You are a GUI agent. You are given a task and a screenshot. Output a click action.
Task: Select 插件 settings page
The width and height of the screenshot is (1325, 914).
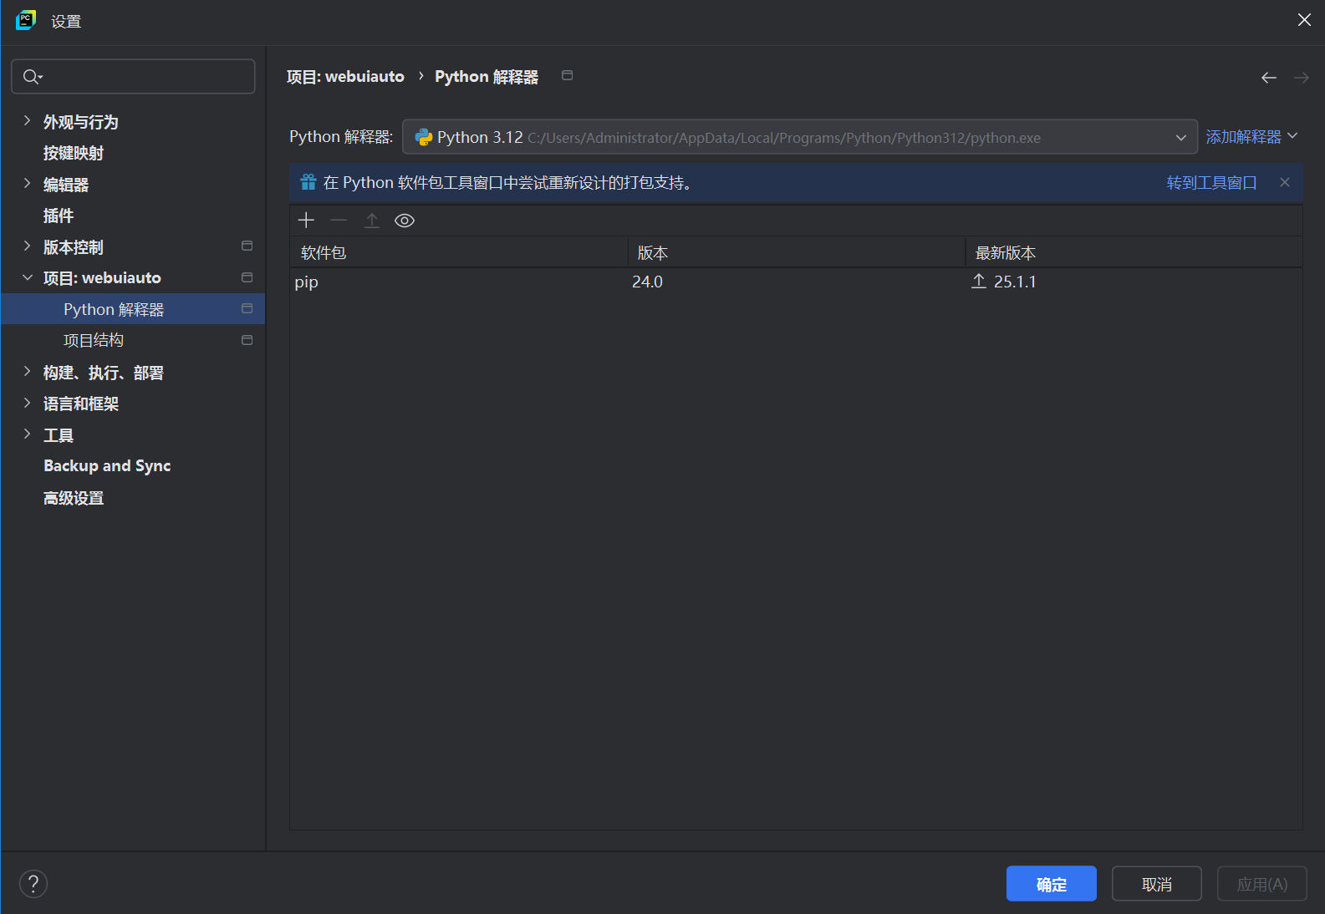pos(59,216)
